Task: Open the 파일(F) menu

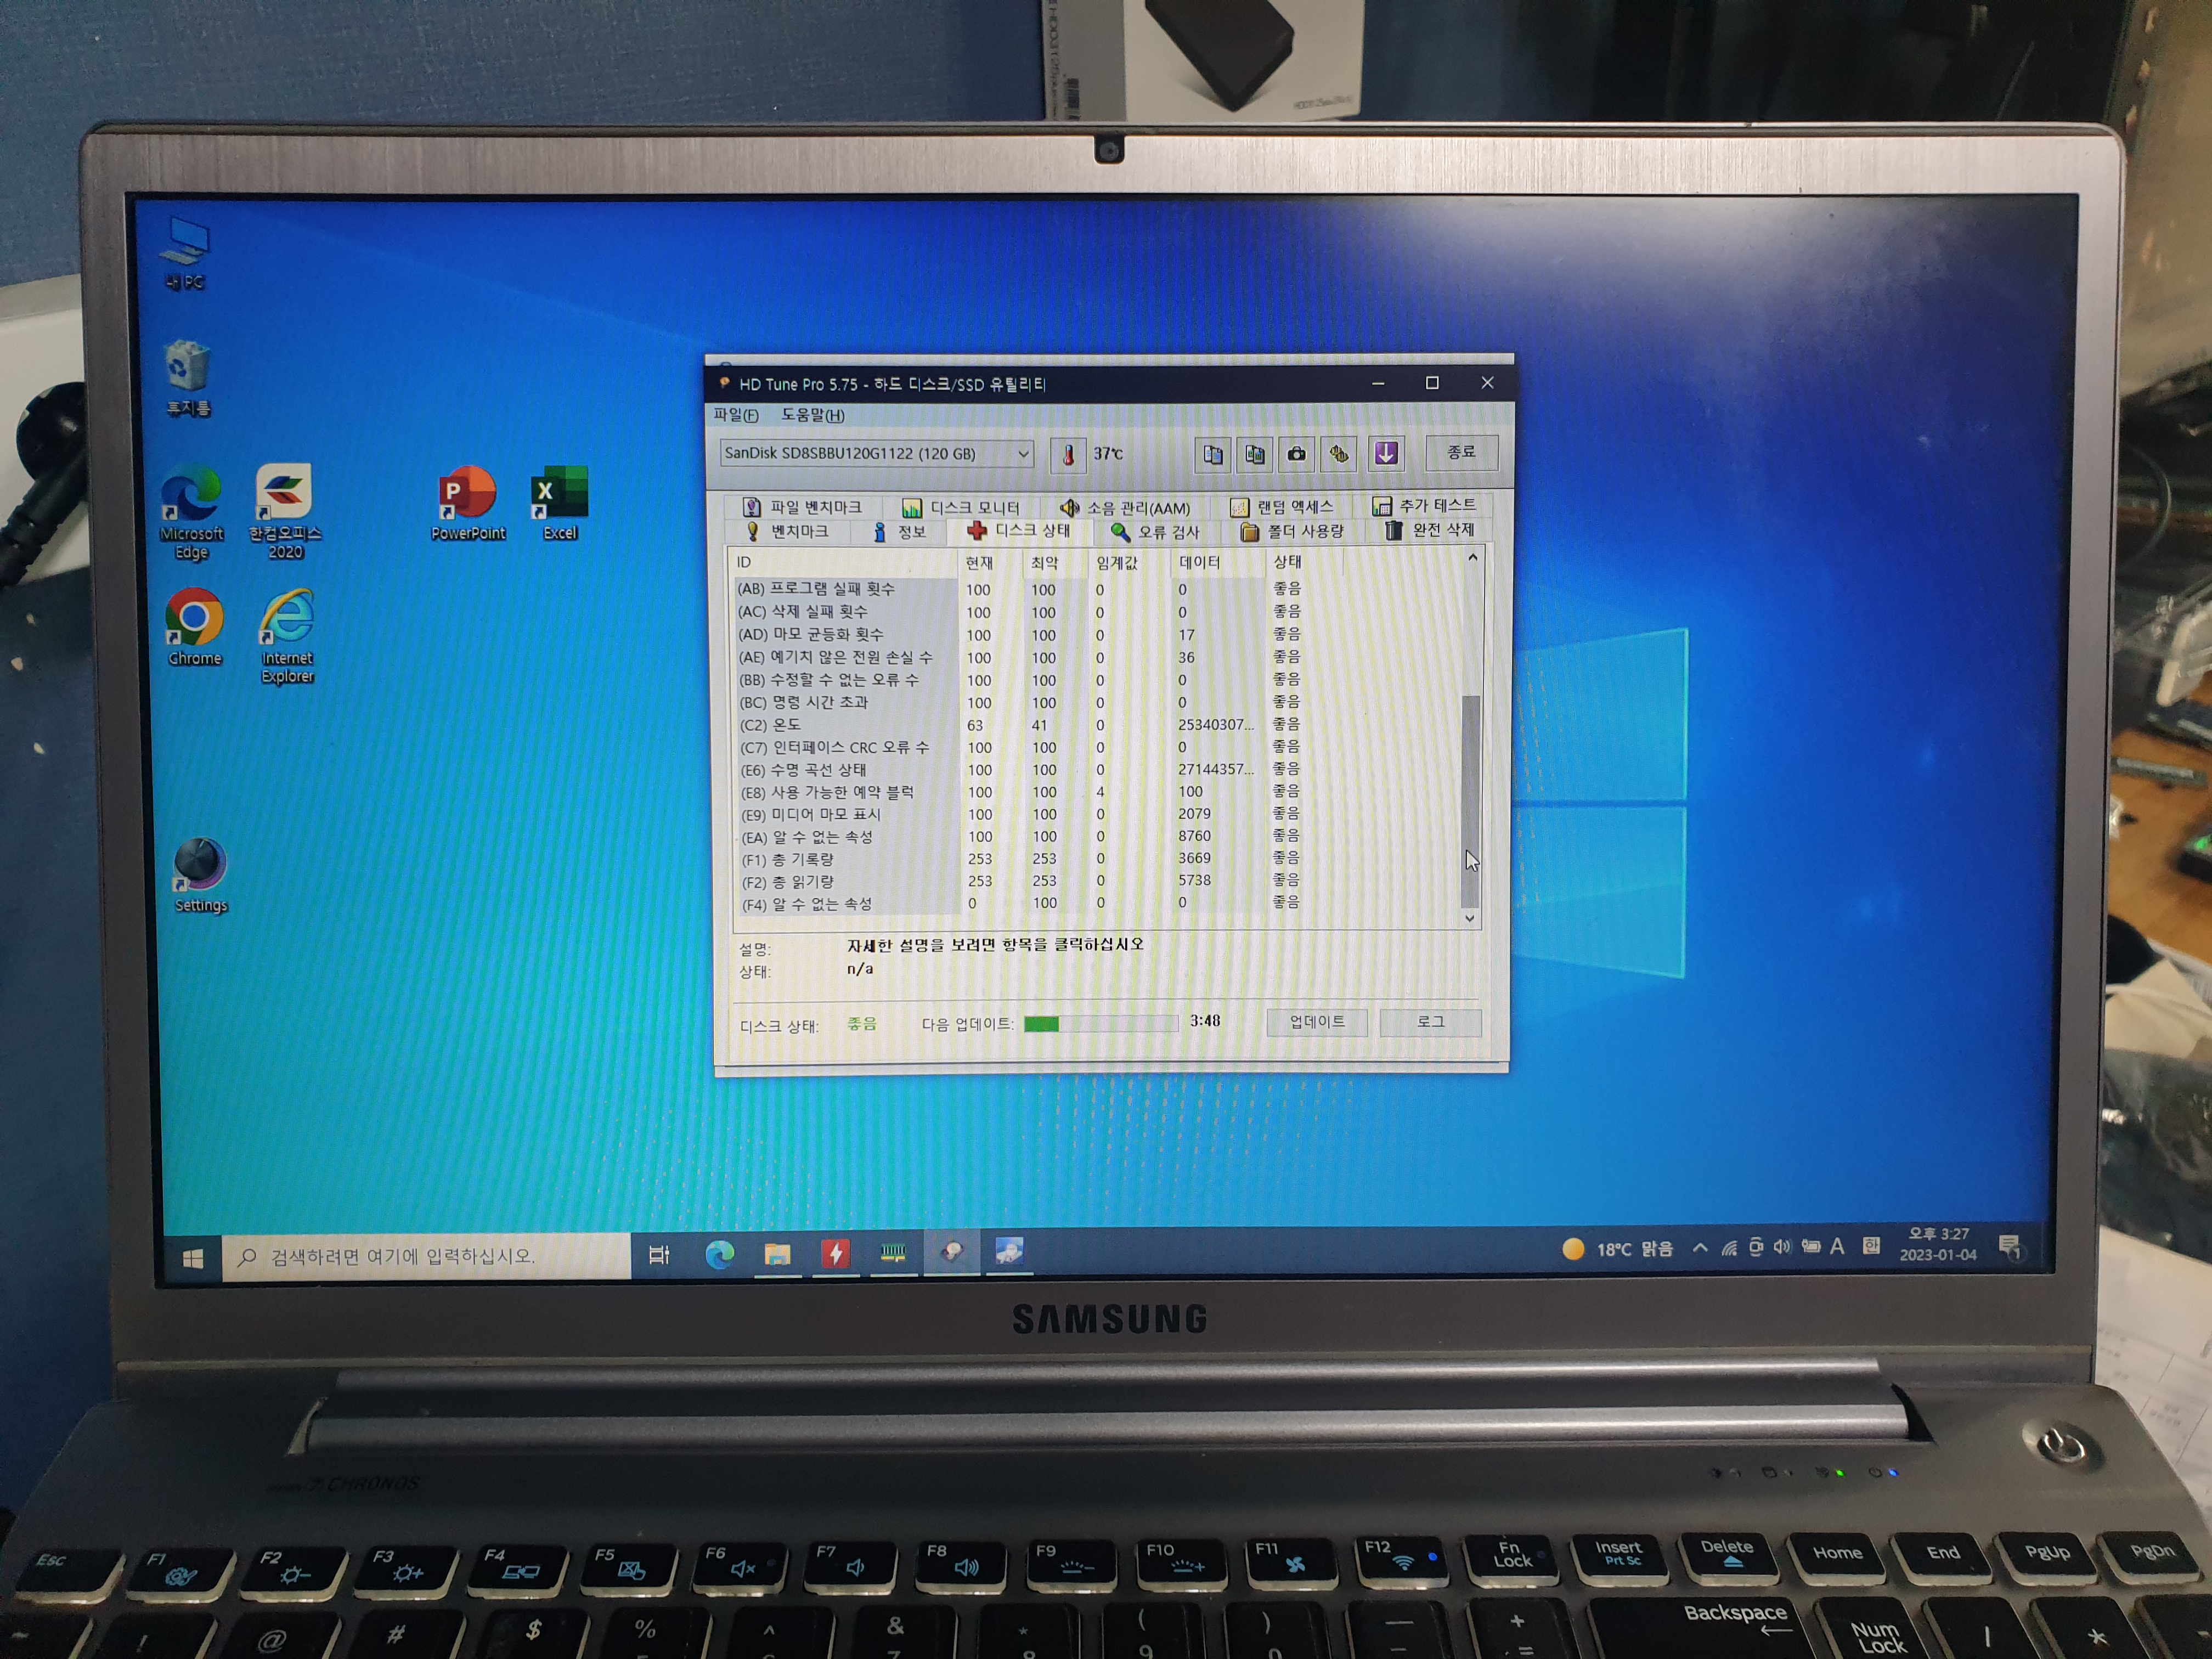Action: [736, 415]
